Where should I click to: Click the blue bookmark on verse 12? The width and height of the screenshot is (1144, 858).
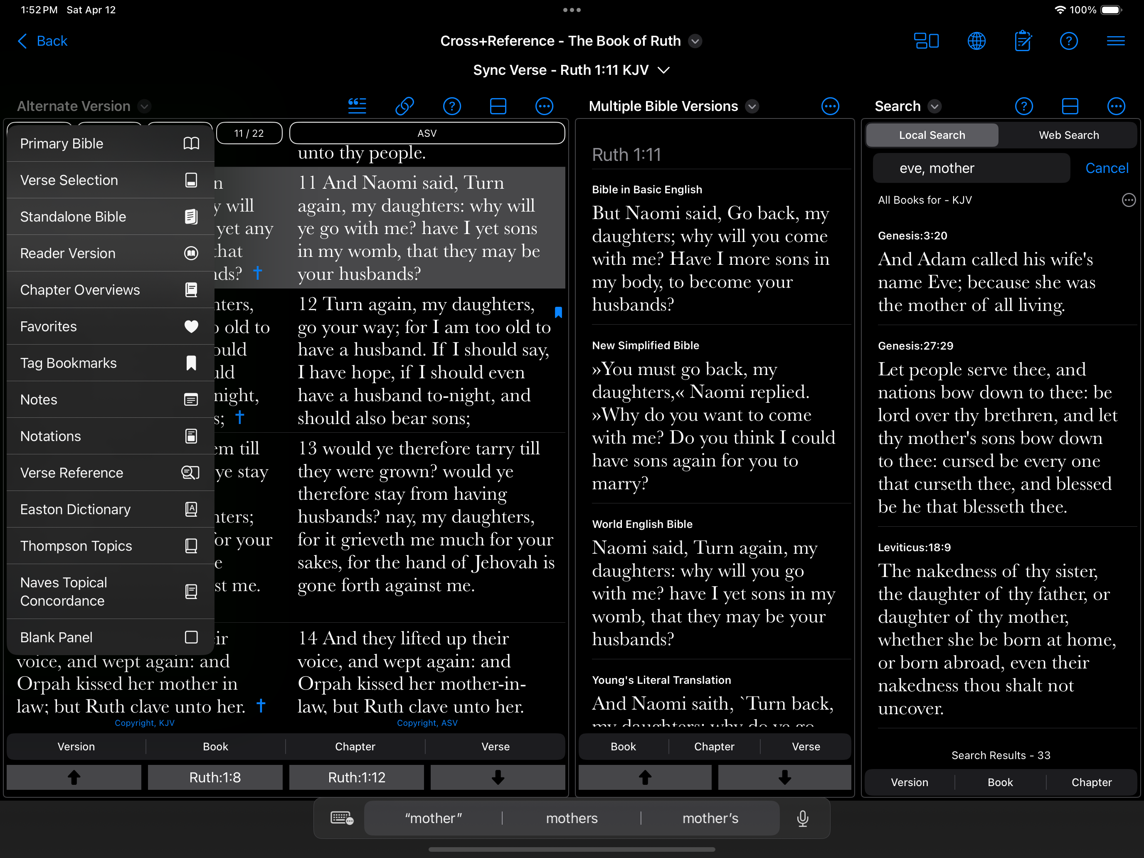(x=558, y=312)
